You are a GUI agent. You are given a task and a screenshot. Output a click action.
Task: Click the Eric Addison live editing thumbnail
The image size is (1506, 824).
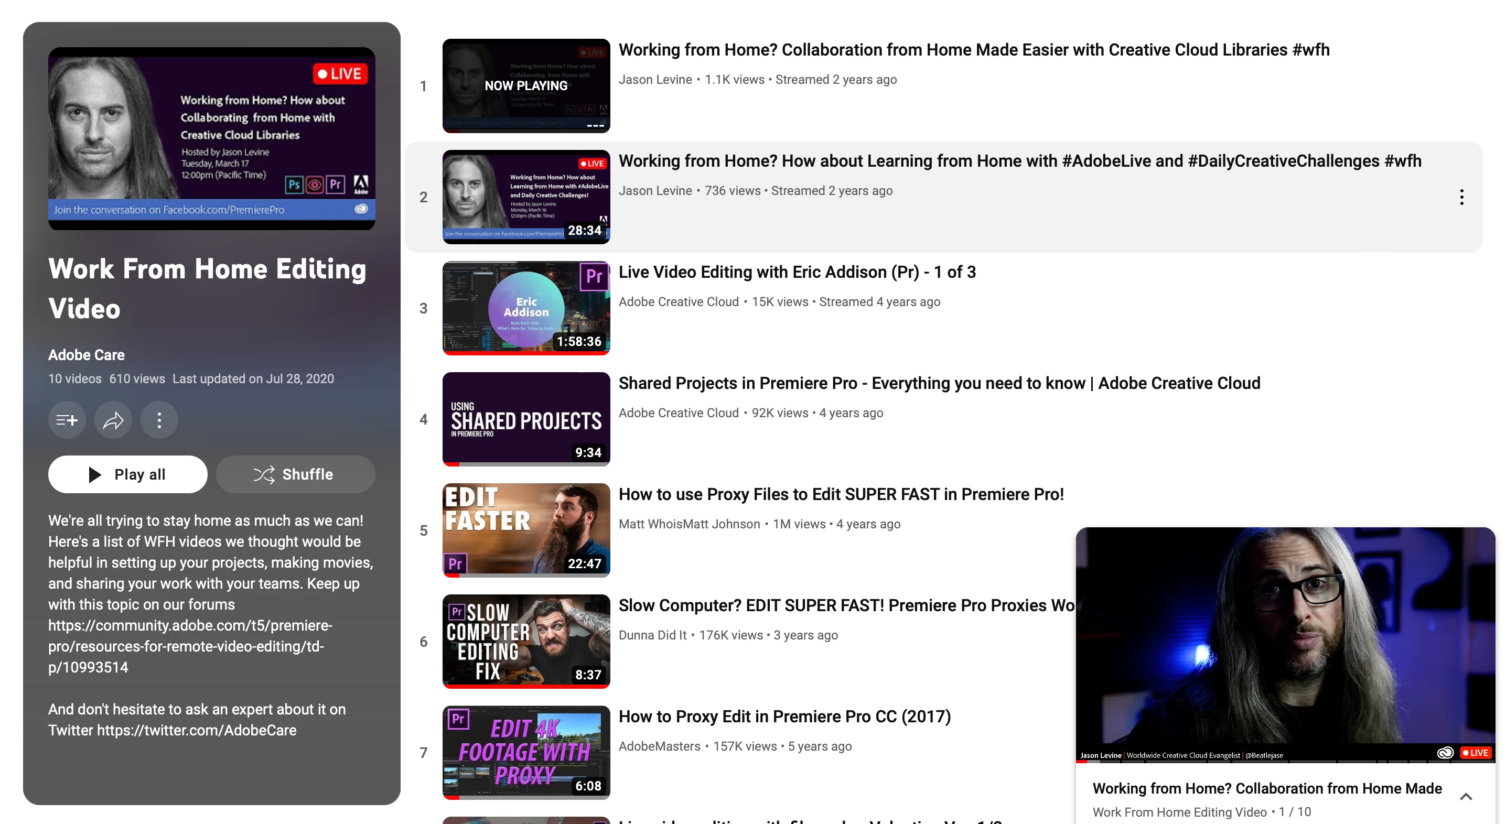click(x=525, y=308)
